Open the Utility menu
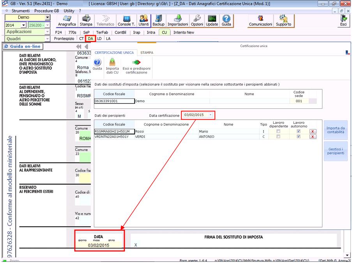 (x=69, y=11)
